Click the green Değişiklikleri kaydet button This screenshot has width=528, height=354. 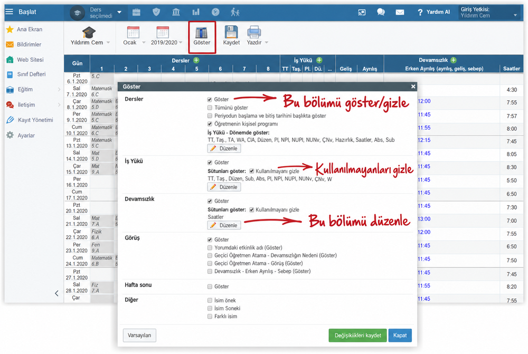tap(357, 336)
